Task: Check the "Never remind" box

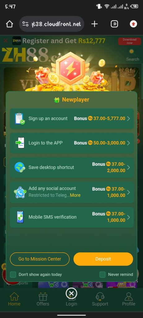Action: tap(102, 275)
